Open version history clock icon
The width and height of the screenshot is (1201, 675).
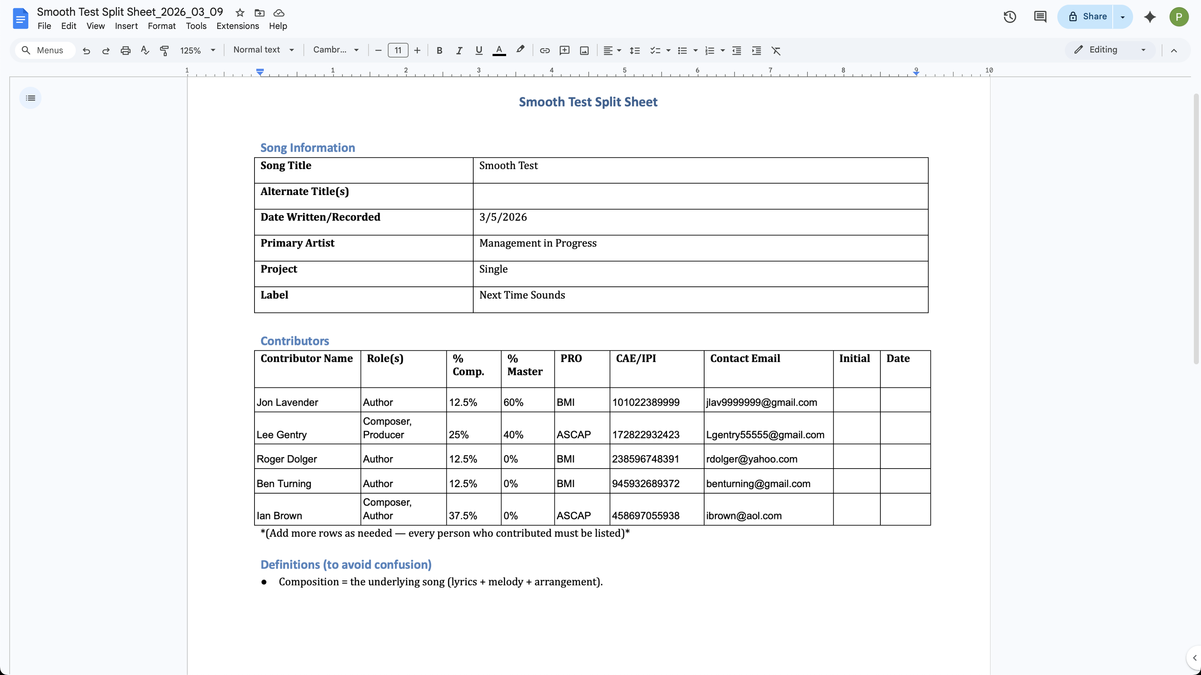coord(1010,17)
